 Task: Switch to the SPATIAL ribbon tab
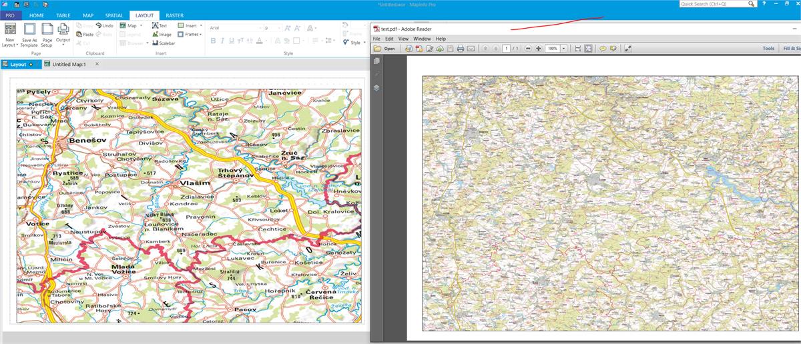pos(113,15)
